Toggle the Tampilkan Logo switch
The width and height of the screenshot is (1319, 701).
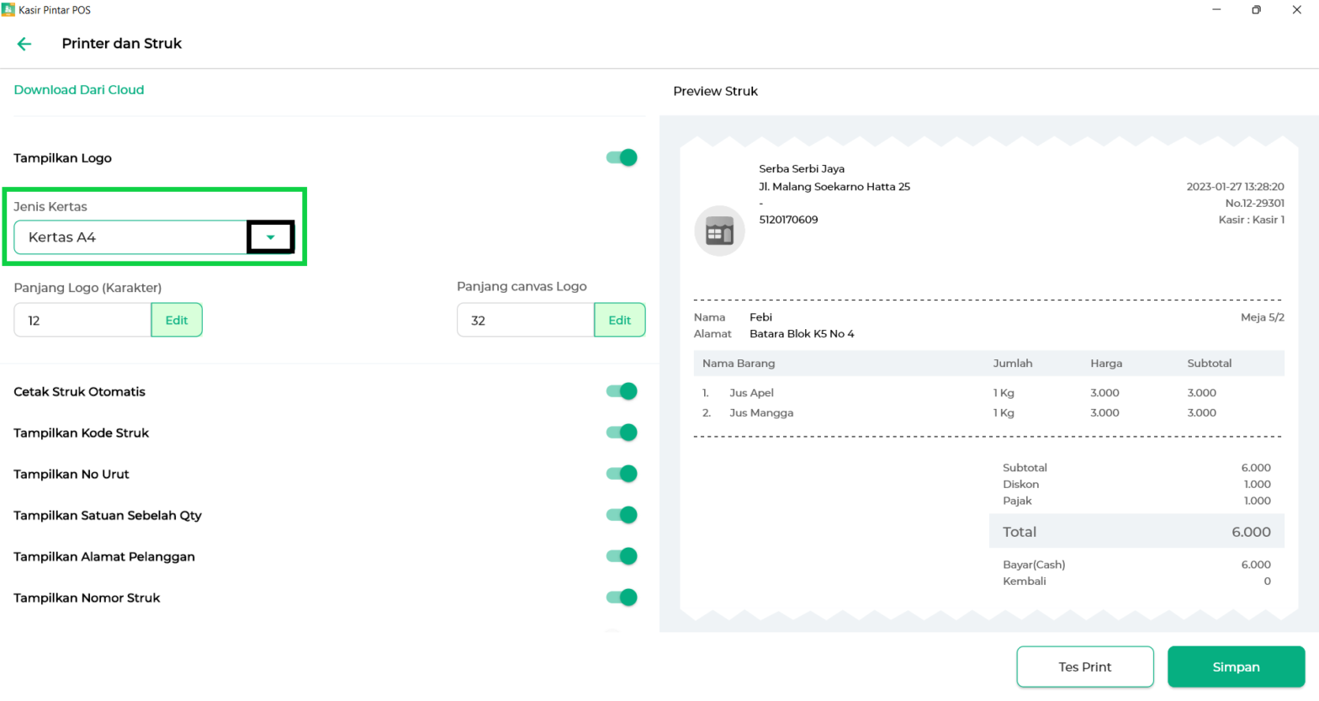(622, 157)
